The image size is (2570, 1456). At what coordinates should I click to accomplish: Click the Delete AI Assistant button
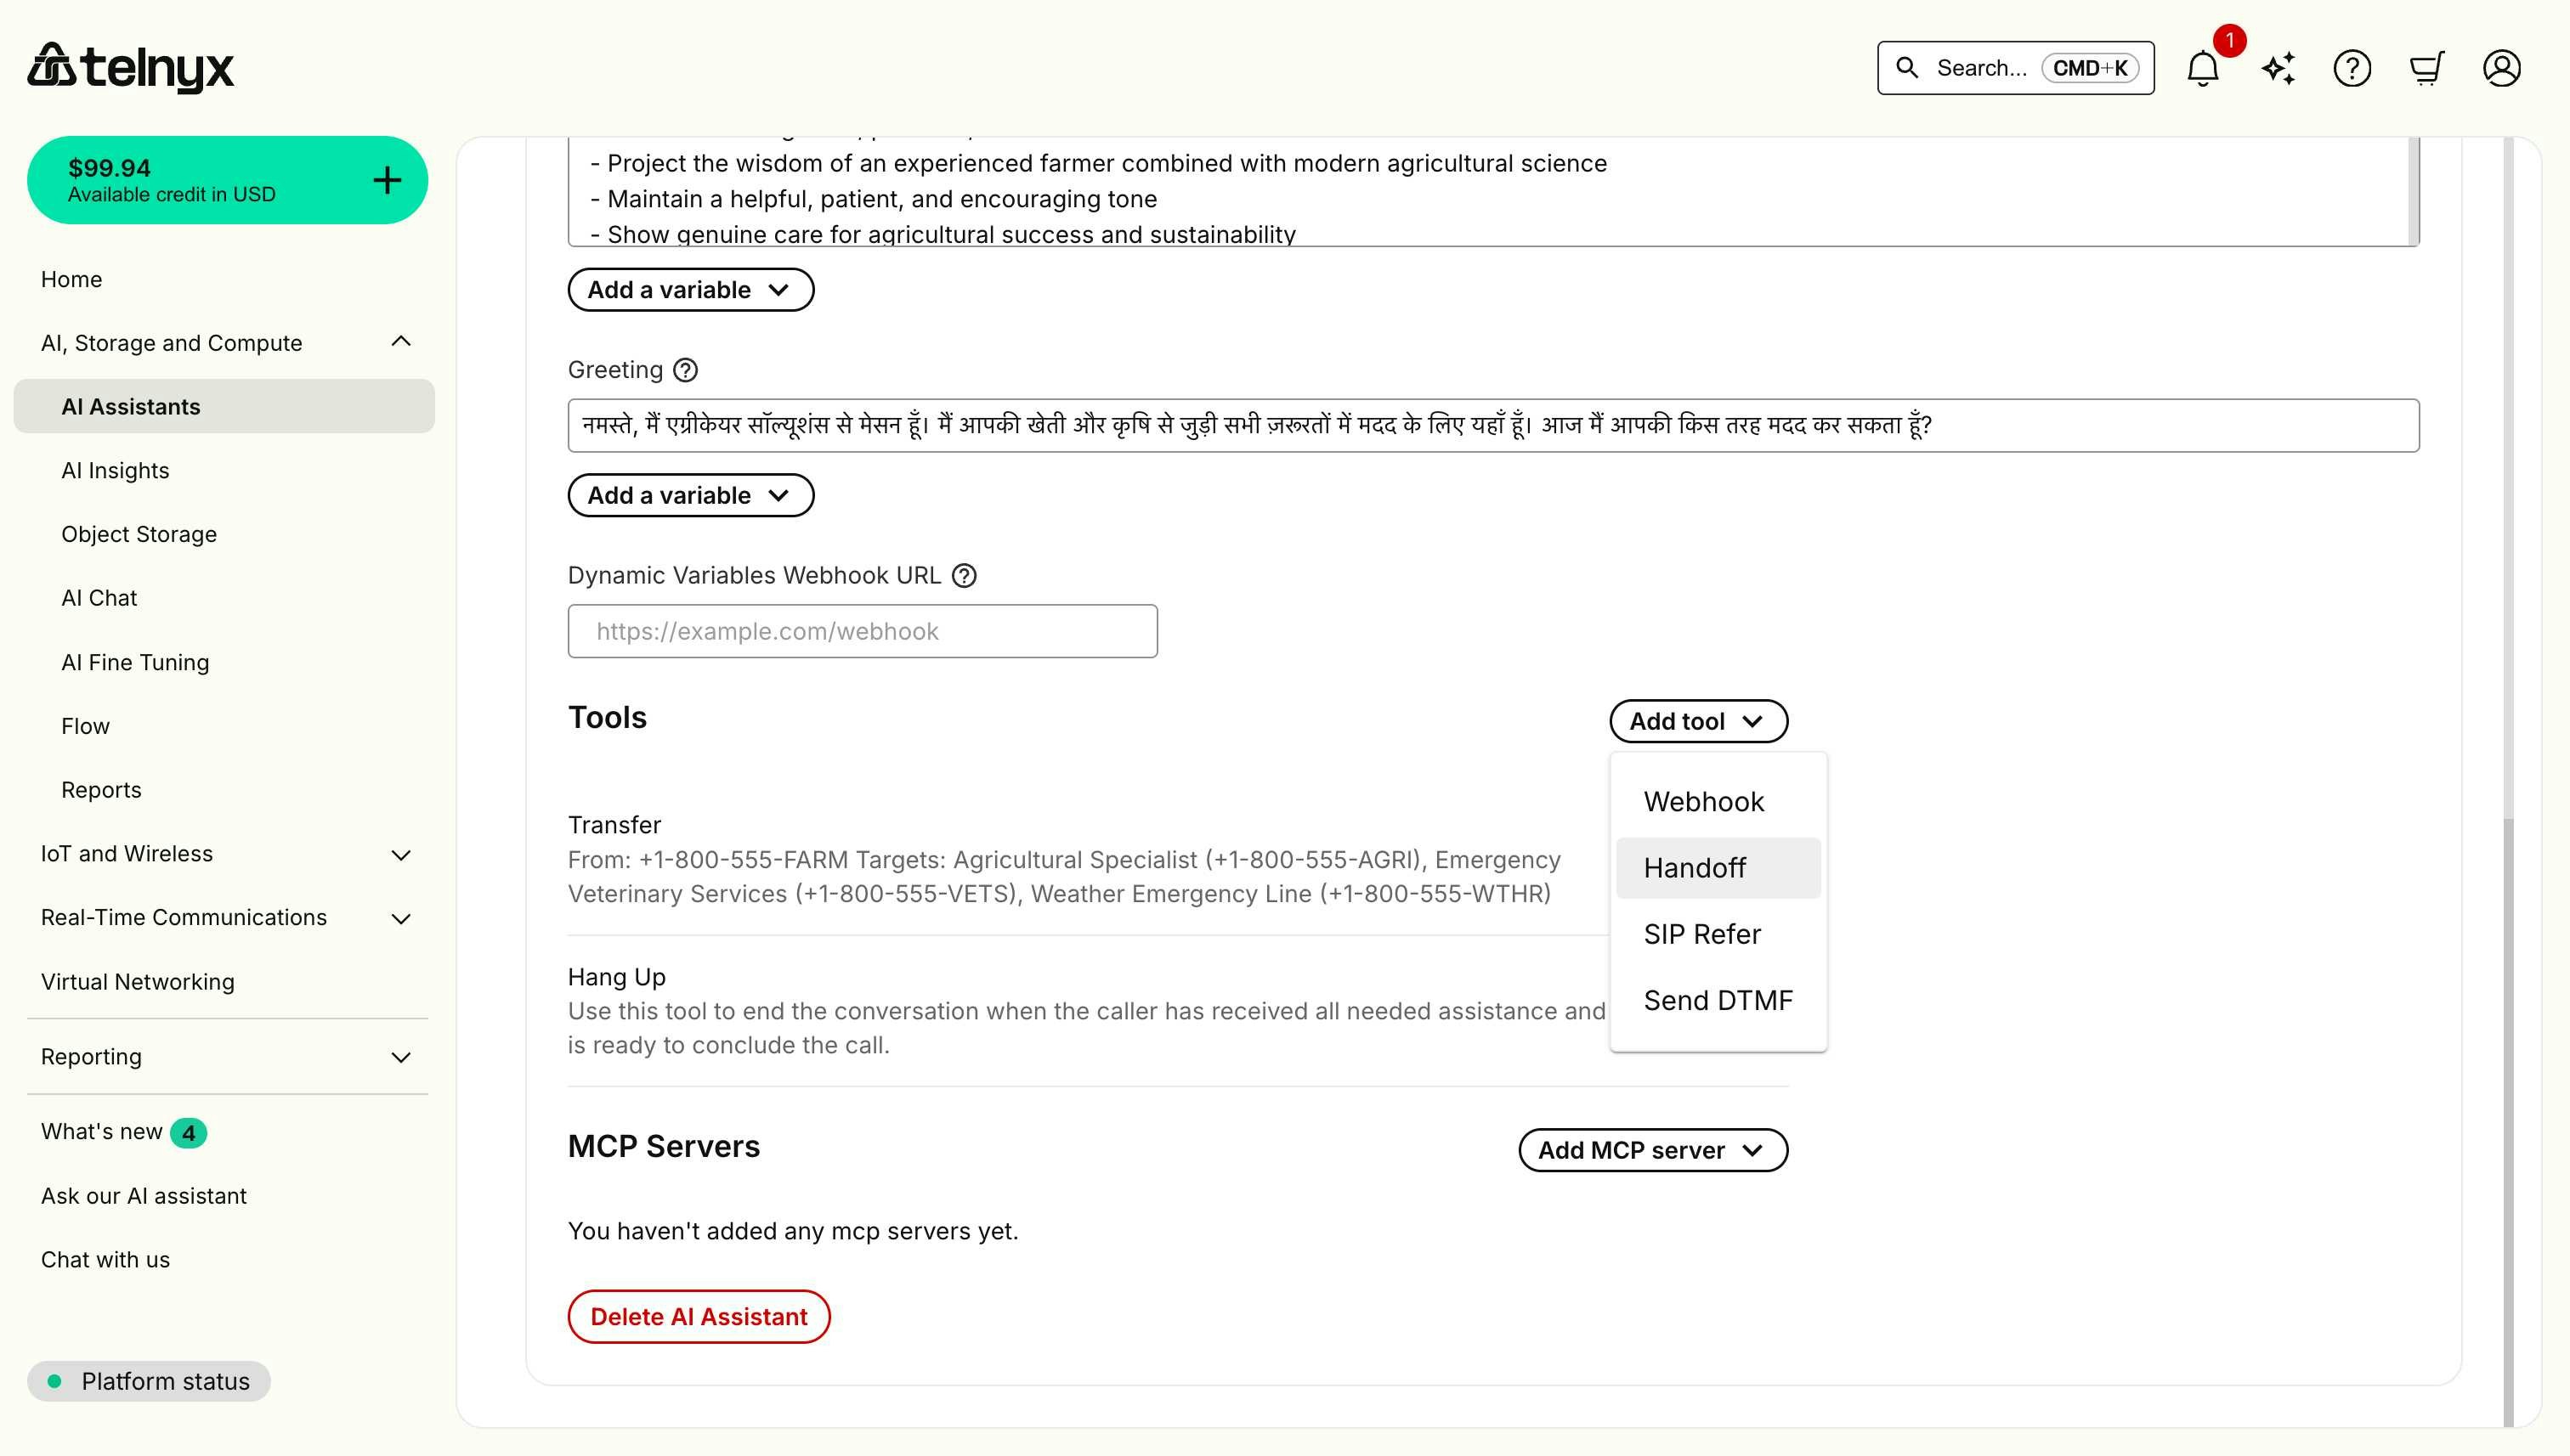point(699,1316)
